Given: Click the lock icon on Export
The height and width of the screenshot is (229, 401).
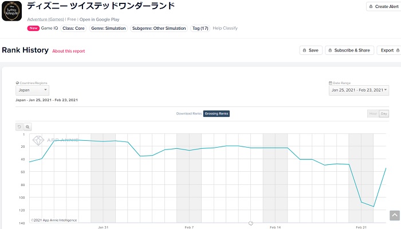Looking at the screenshot, I should (398, 50).
